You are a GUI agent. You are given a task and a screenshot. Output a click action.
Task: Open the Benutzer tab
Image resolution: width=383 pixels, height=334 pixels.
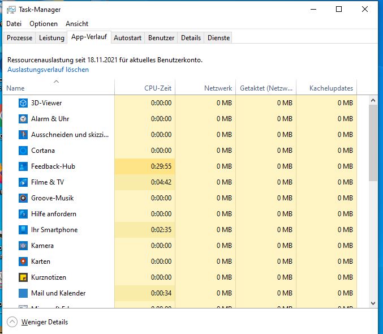click(161, 38)
